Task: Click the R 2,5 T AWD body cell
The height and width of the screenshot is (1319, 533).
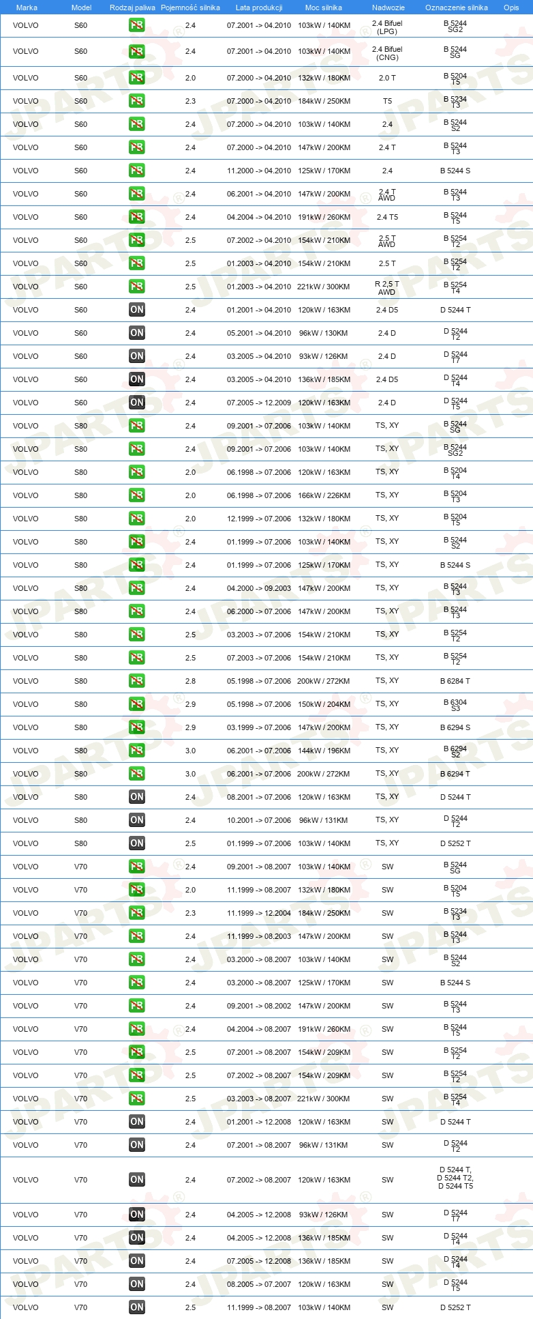Action: [x=387, y=288]
